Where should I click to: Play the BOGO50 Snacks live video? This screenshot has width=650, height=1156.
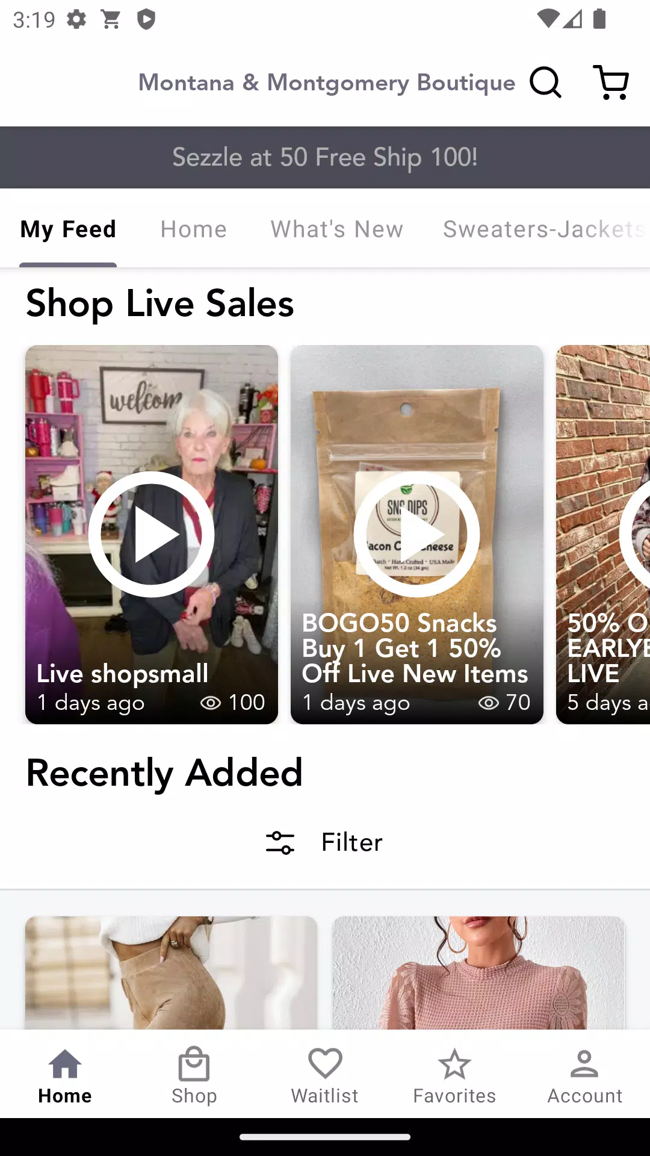[417, 534]
